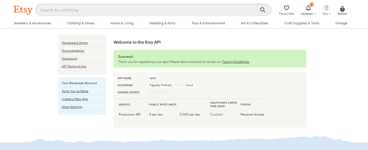Expand the You account dropdown arrow
Viewport: 368px width, 150px height.
[330, 14]
